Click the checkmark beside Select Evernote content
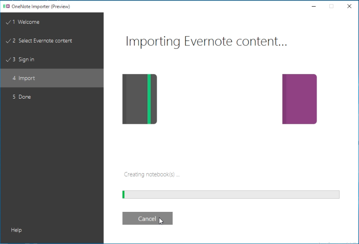This screenshot has width=359, height=244. coord(8,41)
